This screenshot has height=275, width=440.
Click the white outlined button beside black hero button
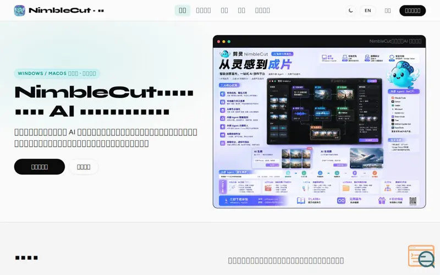pos(84,167)
